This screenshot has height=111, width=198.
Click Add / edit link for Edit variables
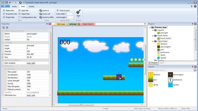click(x=31, y=63)
